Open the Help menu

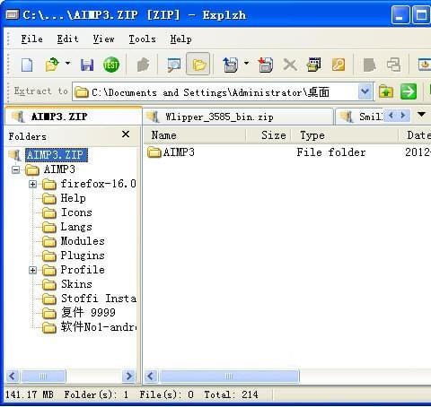pos(180,39)
